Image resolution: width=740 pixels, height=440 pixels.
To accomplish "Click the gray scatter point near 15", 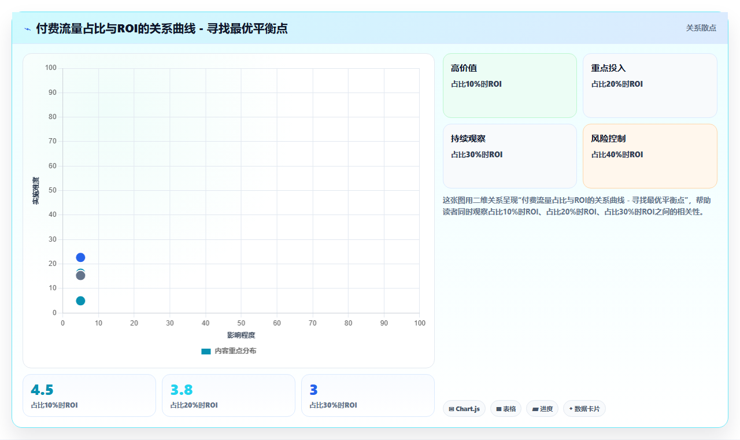I will point(80,275).
